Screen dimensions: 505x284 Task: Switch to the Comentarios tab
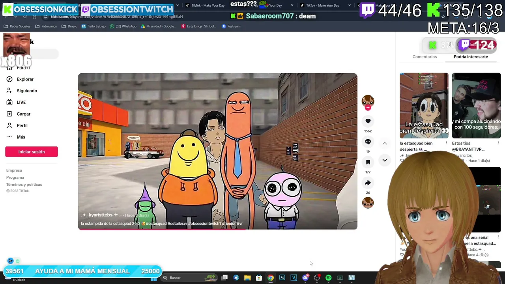[425, 57]
